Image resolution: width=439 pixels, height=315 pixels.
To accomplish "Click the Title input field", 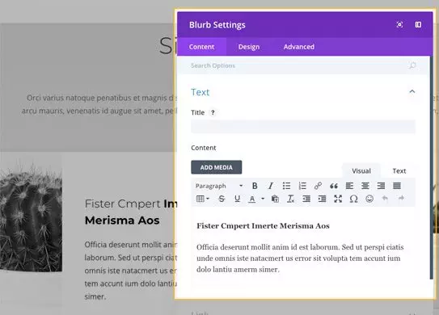I will tap(303, 127).
